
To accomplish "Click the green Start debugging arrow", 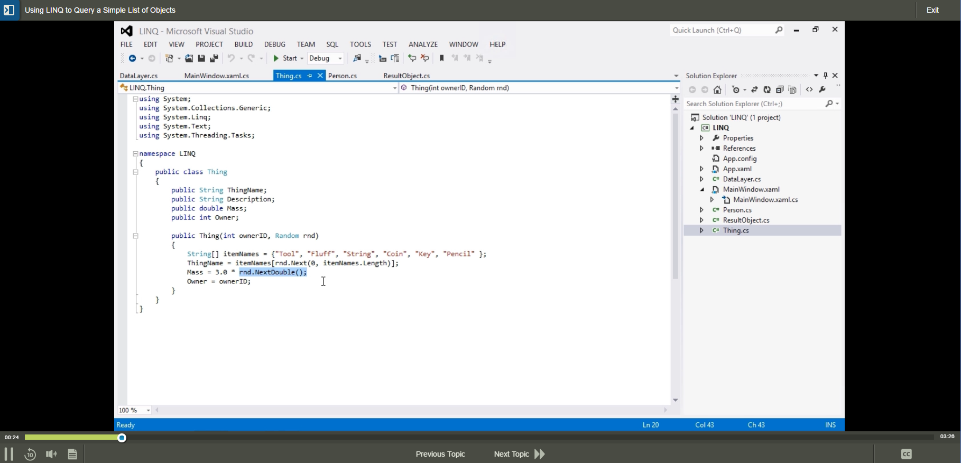I will point(276,59).
